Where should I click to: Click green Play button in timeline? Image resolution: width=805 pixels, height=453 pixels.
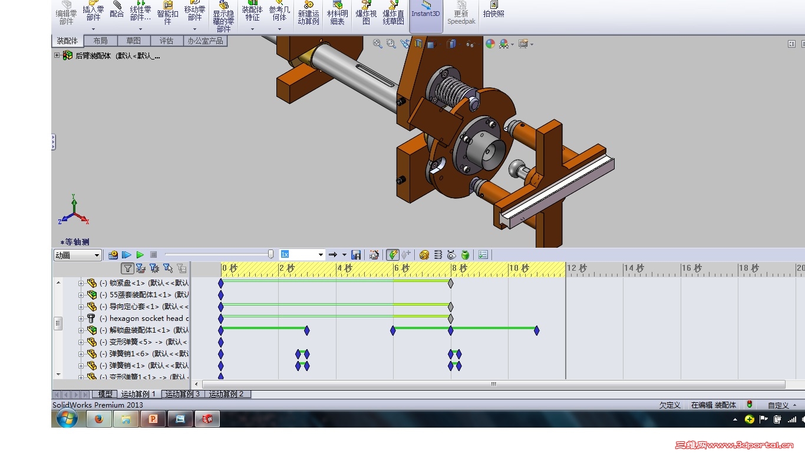tap(140, 255)
